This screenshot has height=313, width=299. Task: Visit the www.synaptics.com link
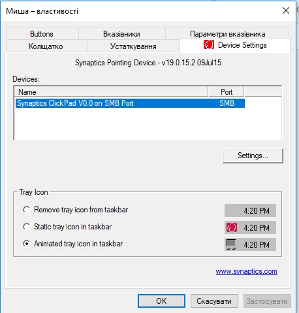[247, 271]
